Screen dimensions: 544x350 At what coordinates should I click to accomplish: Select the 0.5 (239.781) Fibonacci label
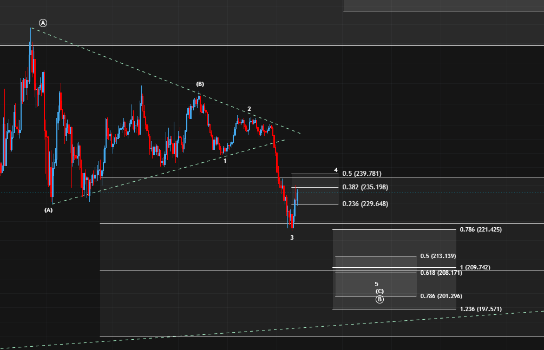pyautogui.click(x=362, y=174)
